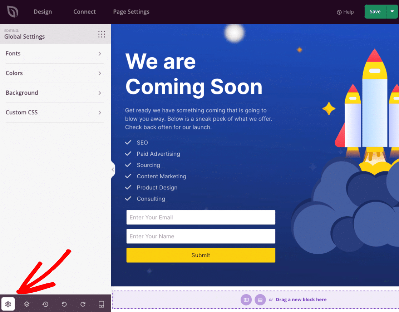Select the Layers navigation icon
This screenshot has width=399, height=312.
tap(26, 304)
